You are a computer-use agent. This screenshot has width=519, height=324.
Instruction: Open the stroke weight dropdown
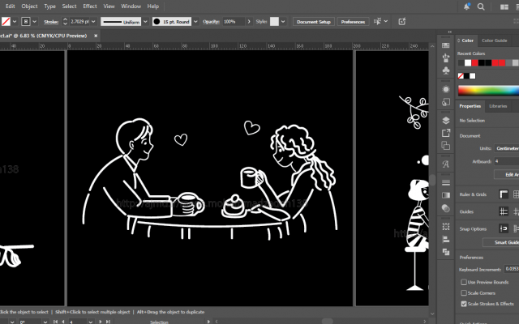(93, 22)
